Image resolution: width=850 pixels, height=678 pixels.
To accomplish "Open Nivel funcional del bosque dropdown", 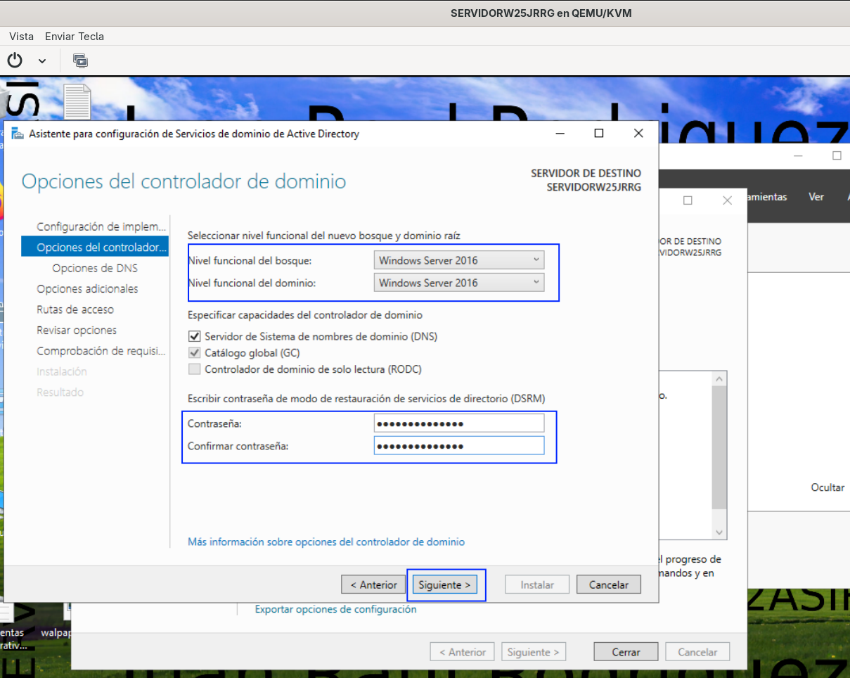I will pos(459,260).
